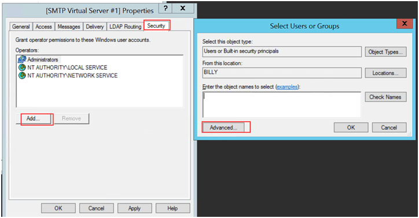Confirm with OK in Properties window

pyautogui.click(x=58, y=208)
